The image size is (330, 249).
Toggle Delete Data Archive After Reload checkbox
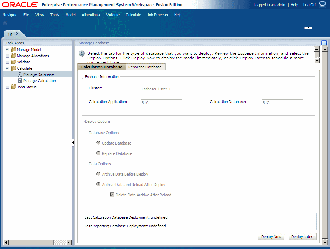tap(112, 195)
